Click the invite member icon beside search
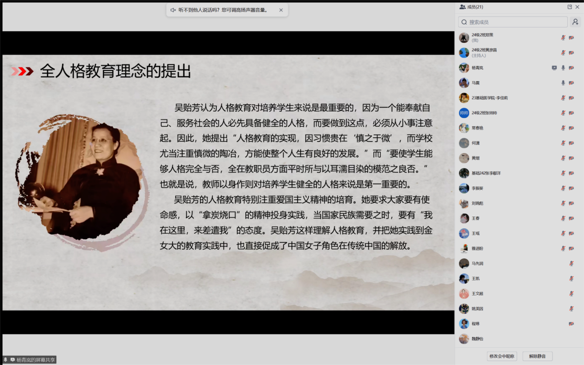Screen dimensions: 584x365 (575, 22)
